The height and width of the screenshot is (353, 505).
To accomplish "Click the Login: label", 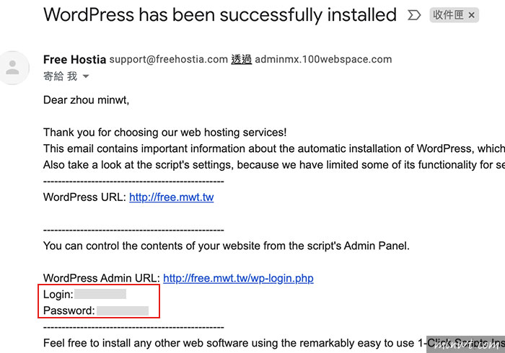I will 58,295.
